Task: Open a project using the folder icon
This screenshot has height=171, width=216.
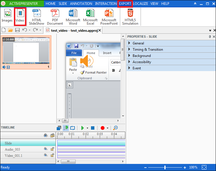Action: [10, 30]
